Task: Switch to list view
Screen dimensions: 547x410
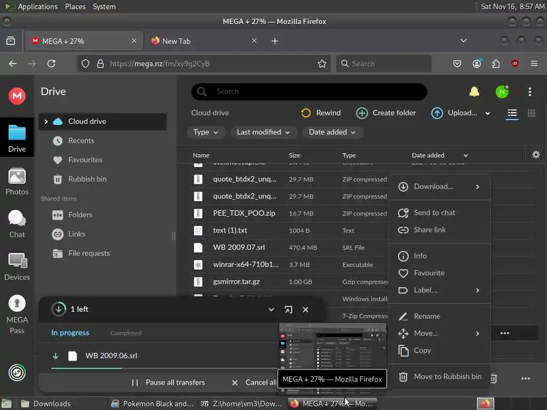Action: click(x=512, y=113)
